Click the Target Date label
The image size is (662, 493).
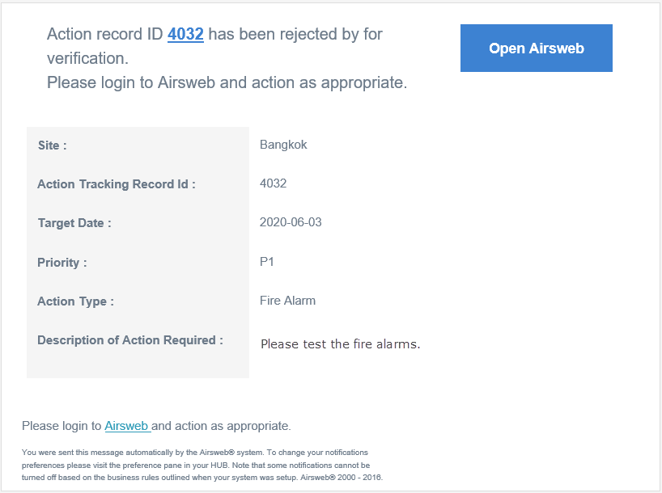(74, 223)
